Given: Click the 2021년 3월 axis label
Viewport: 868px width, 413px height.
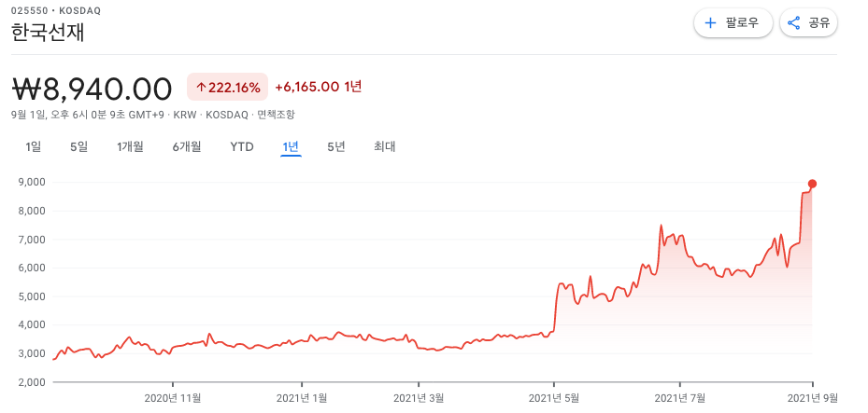Looking at the screenshot, I should (419, 397).
